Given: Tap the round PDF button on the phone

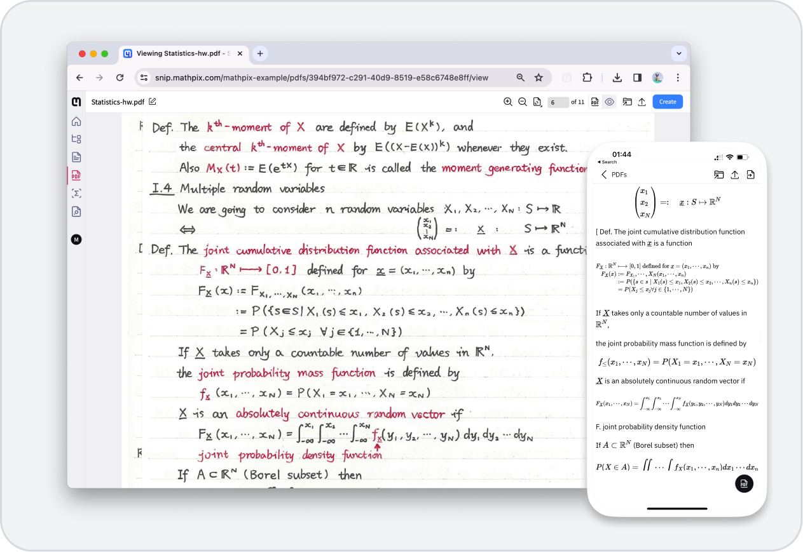Looking at the screenshot, I should coord(744,483).
